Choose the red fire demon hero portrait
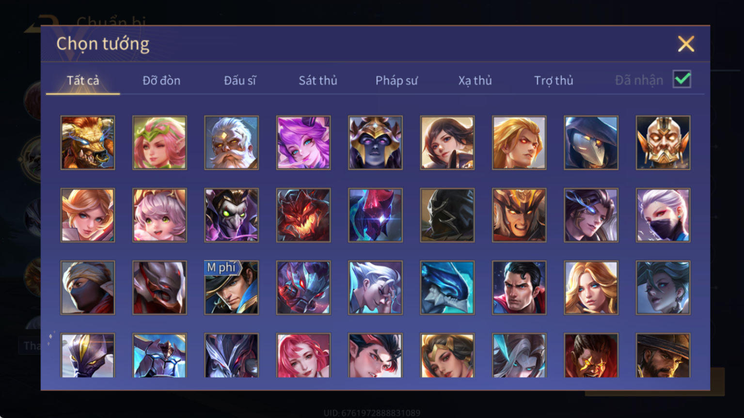Viewport: 744px width, 418px height. pyautogui.click(x=303, y=215)
